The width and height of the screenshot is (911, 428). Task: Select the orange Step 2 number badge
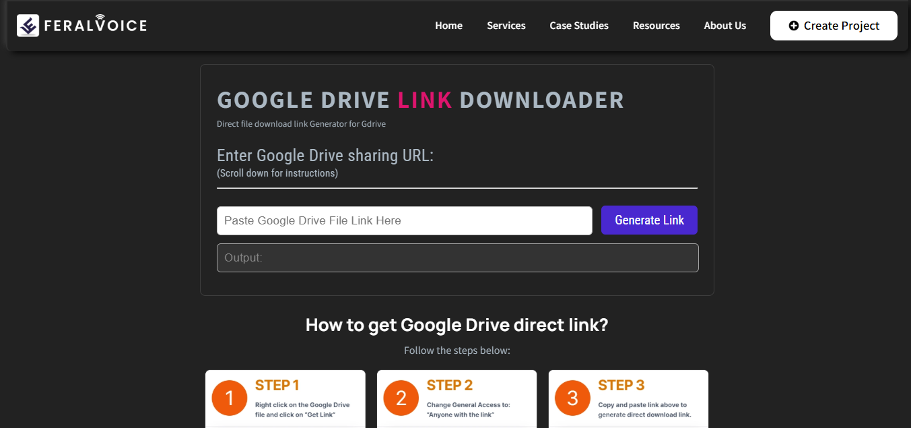click(401, 398)
